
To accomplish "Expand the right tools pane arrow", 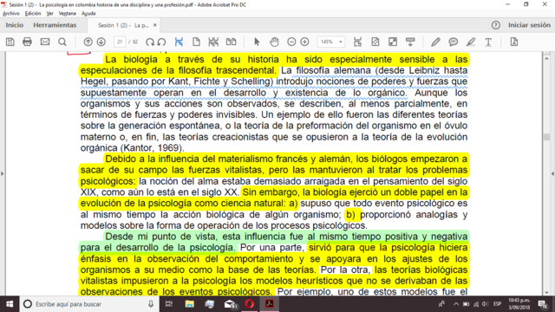I will coord(552,173).
